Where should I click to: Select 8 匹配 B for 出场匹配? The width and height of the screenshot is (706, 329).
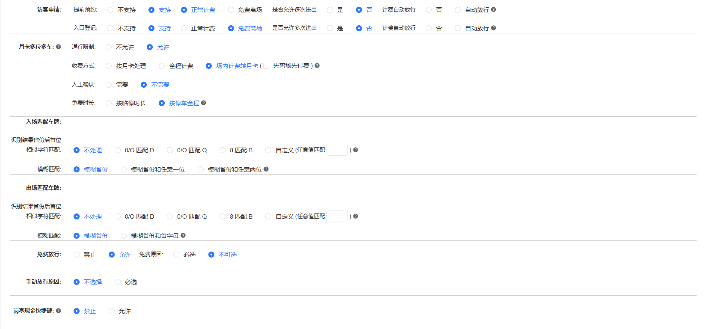point(222,216)
